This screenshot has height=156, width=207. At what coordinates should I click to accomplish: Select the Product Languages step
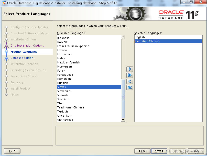(x=24, y=52)
